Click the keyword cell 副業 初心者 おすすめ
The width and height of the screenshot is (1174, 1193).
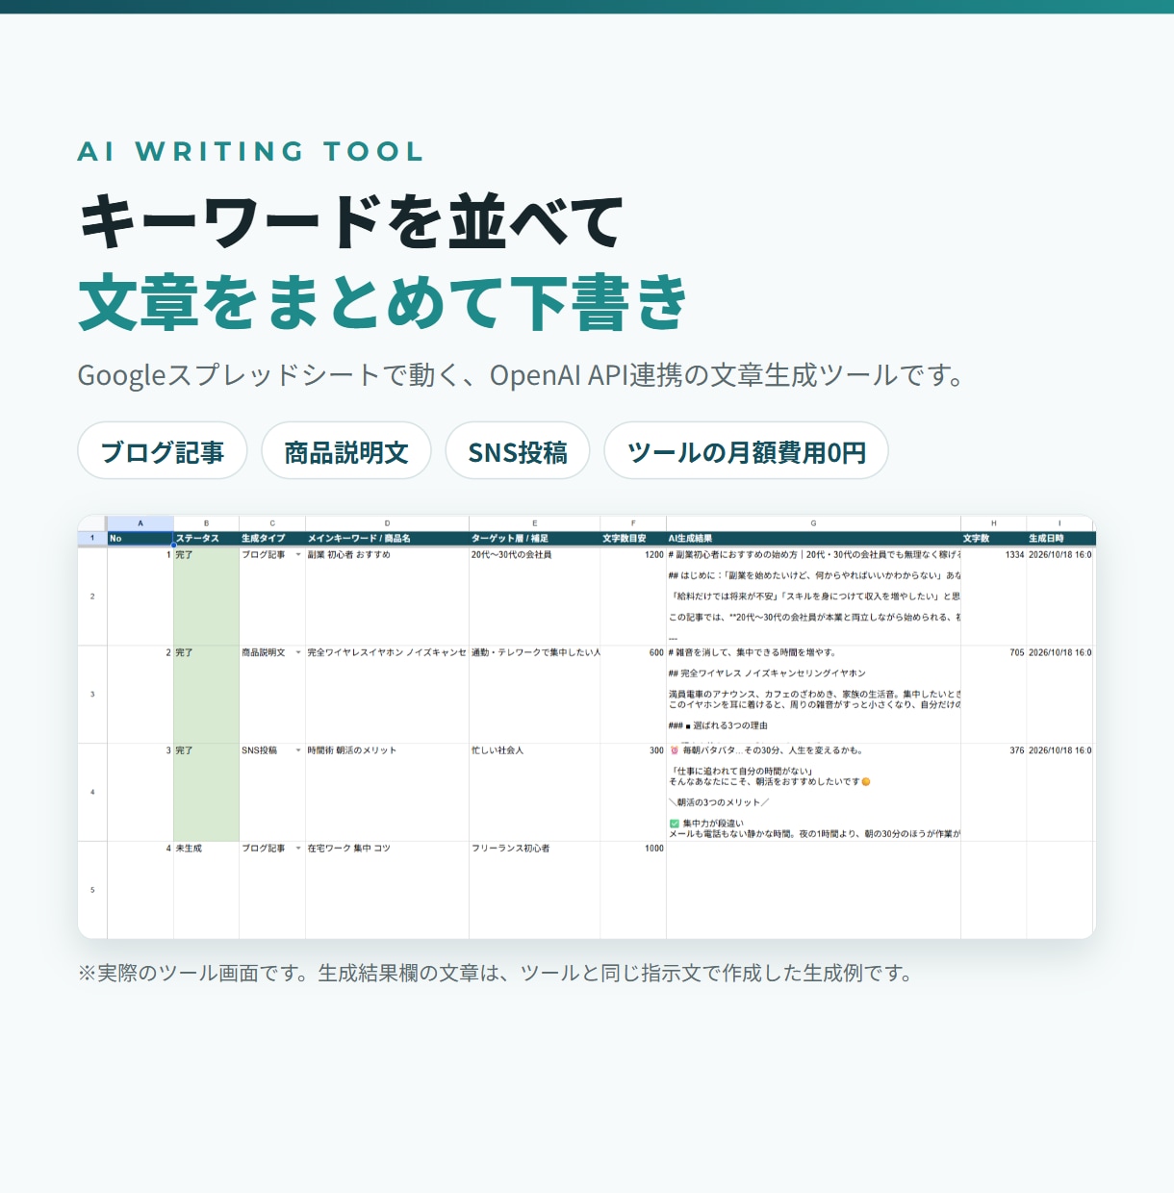click(387, 596)
